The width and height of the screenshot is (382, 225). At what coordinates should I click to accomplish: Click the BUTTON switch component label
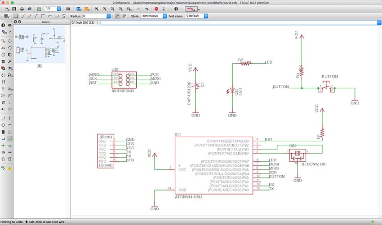click(x=330, y=77)
